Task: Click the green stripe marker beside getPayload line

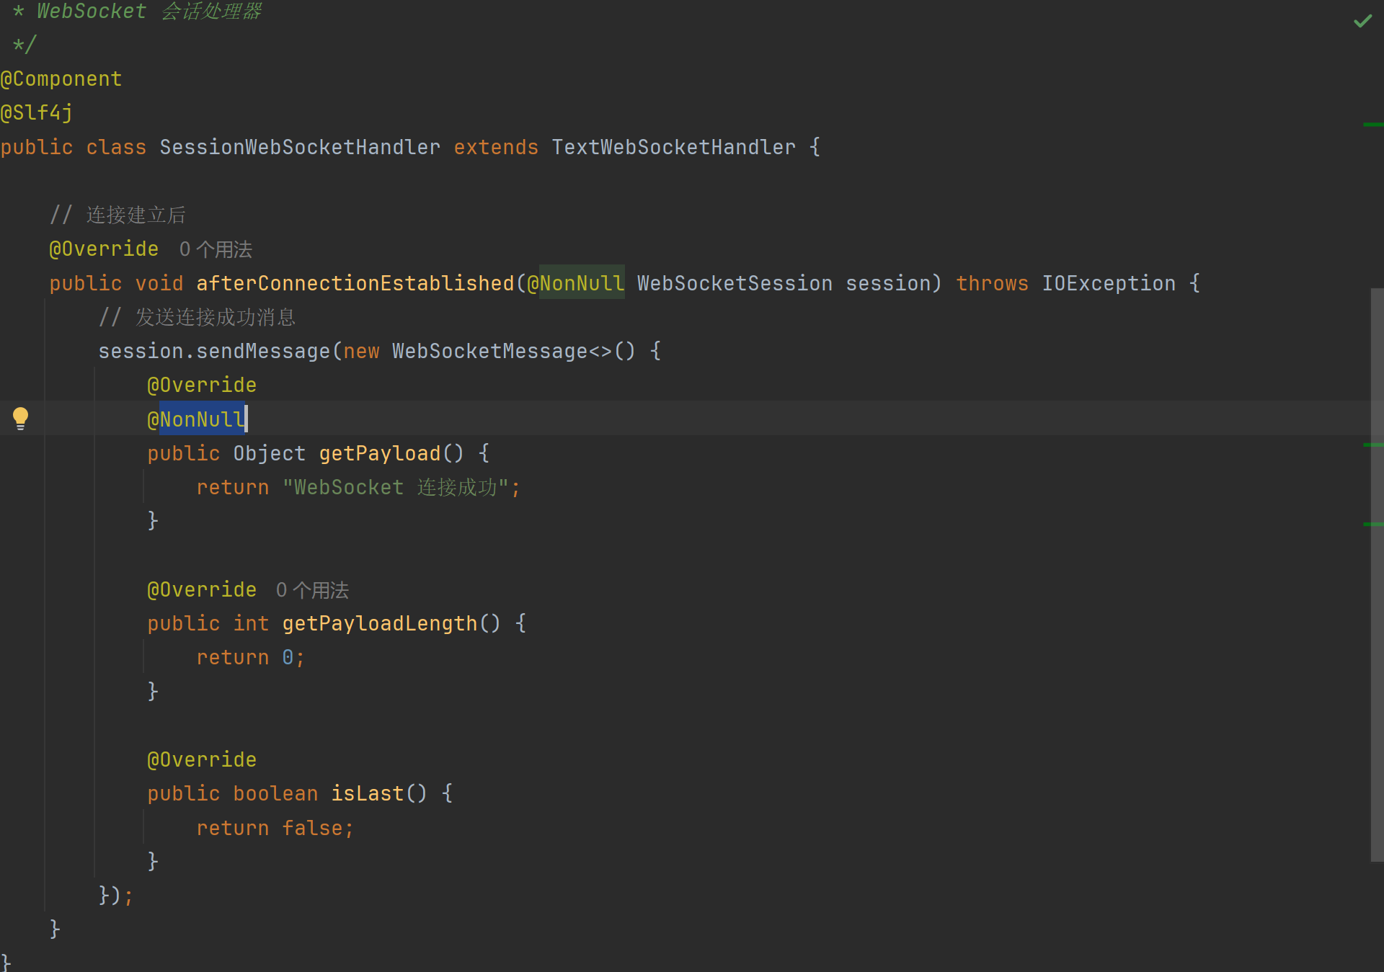Action: [1372, 445]
